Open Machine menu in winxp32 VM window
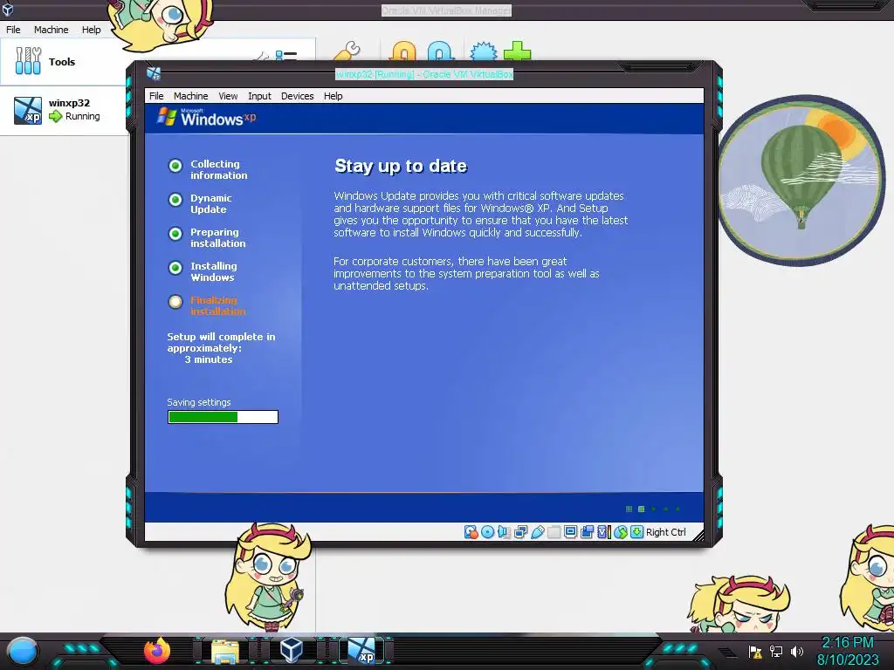 point(190,96)
